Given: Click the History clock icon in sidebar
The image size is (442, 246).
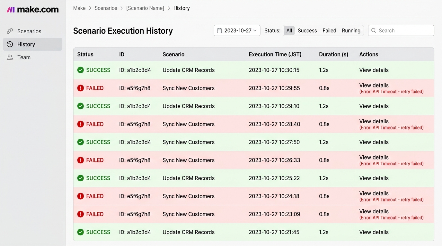Looking at the screenshot, I should [x=10, y=44].
